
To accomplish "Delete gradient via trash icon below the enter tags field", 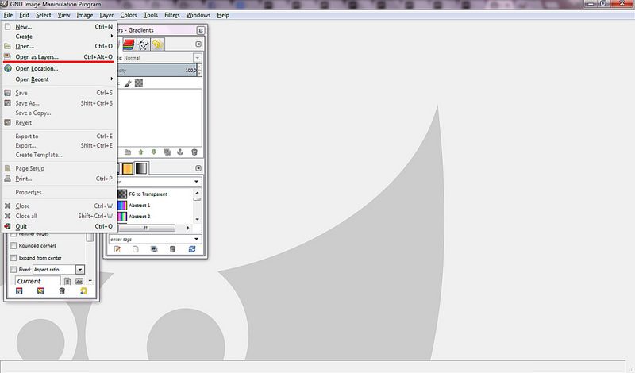I will click(172, 249).
